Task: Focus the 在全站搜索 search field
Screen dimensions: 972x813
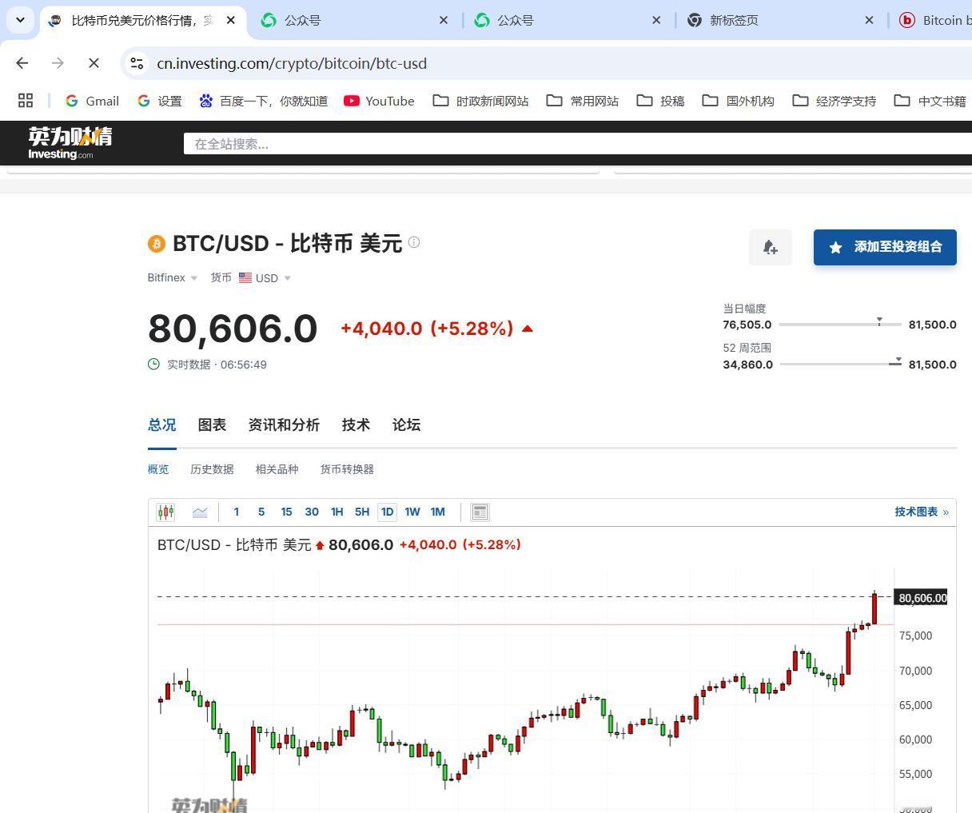Action: [x=577, y=144]
